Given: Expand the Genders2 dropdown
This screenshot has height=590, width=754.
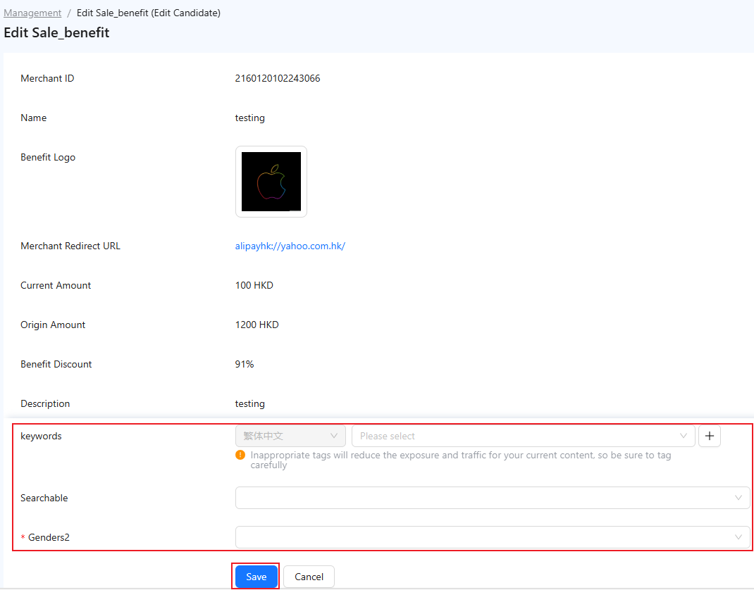Looking at the screenshot, I should [x=492, y=537].
